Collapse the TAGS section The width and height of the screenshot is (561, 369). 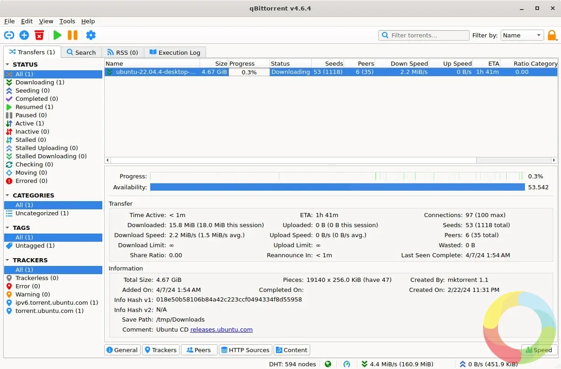tap(8, 228)
